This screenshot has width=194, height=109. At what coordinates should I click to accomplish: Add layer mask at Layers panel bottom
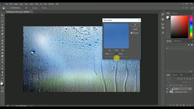coord(177,105)
